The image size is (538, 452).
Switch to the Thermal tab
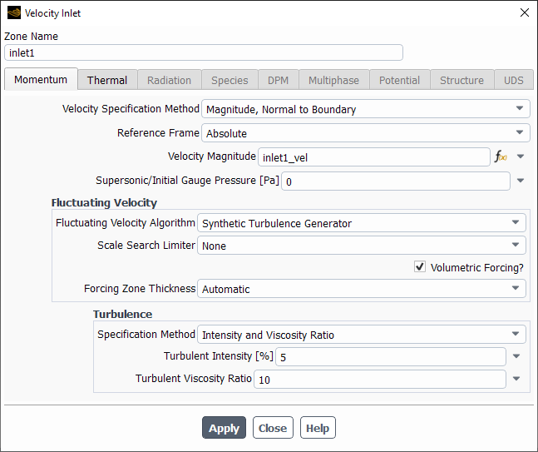coord(107,80)
